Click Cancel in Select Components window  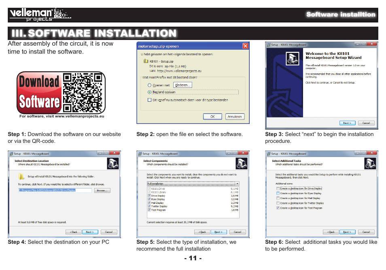coord(238,232)
